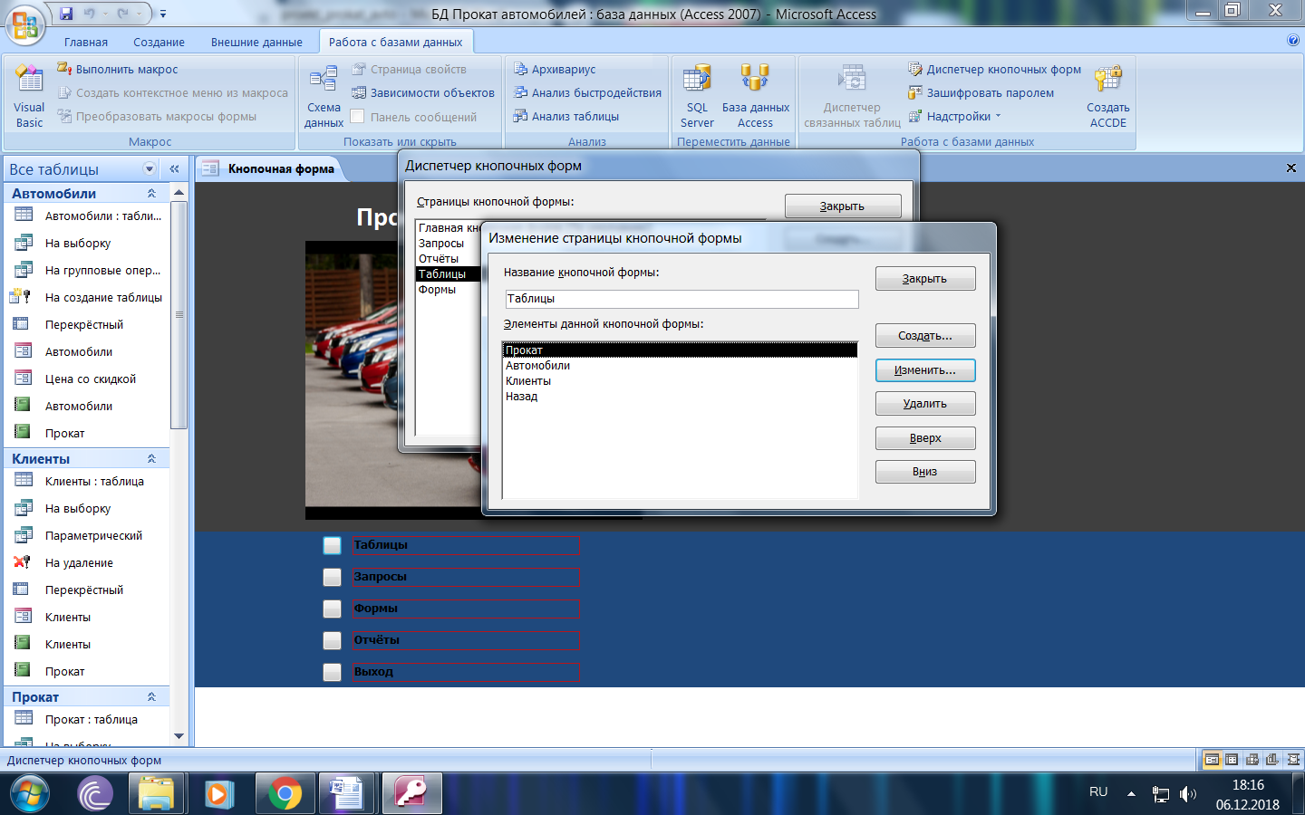Viewport: 1305px width, 815px height.
Task: Open the Visual Basic editor
Action: [x=29, y=96]
